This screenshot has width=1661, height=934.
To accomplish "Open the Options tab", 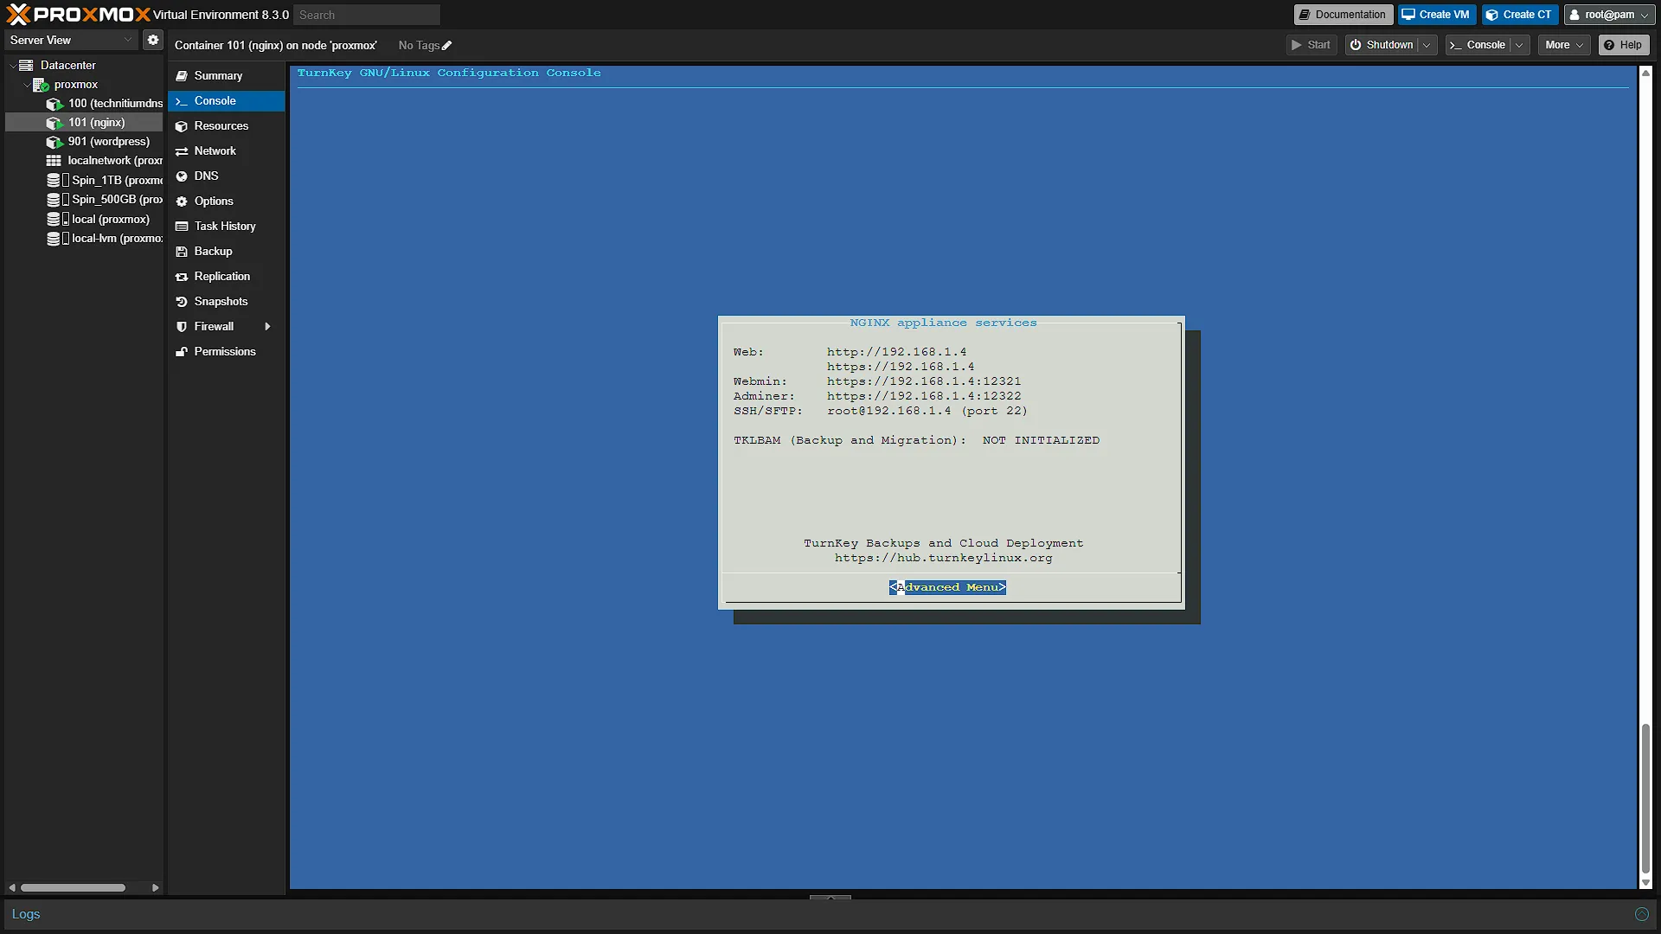I will coord(226,202).
